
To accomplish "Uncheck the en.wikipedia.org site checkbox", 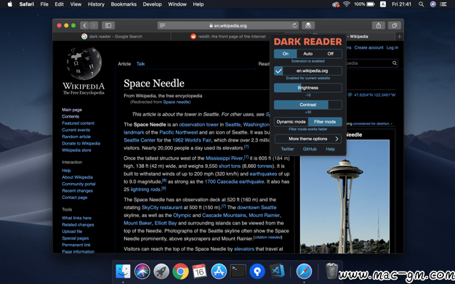I will (x=278, y=70).
